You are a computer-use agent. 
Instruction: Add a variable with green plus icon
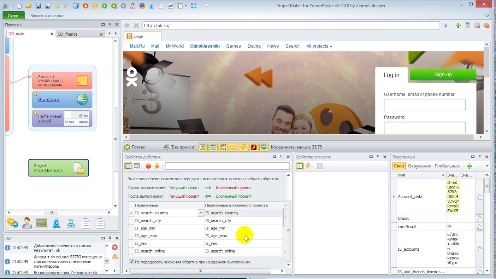(x=469, y=166)
